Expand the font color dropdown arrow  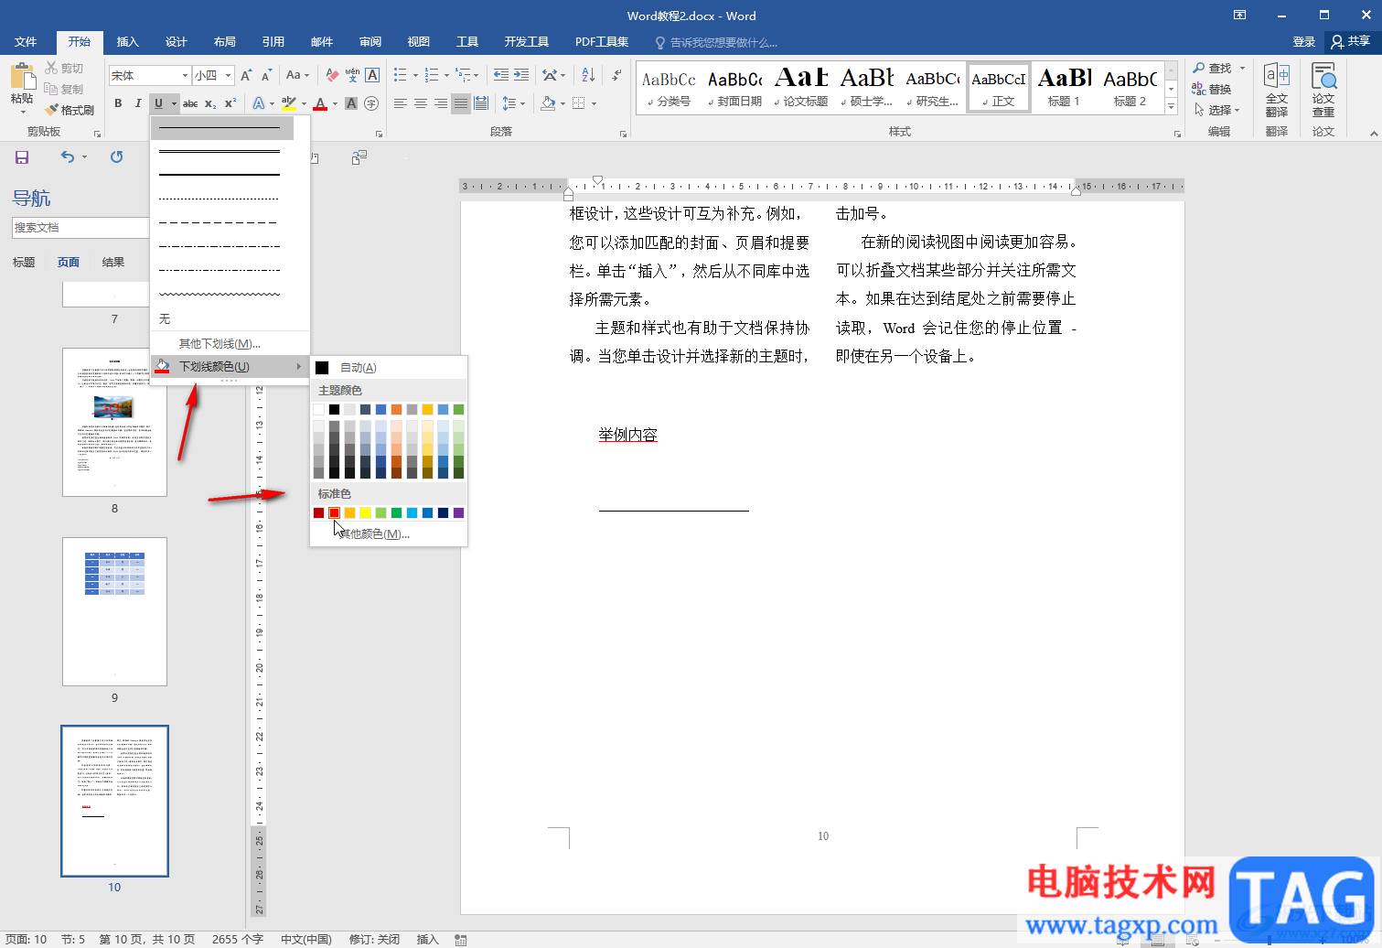tap(333, 103)
